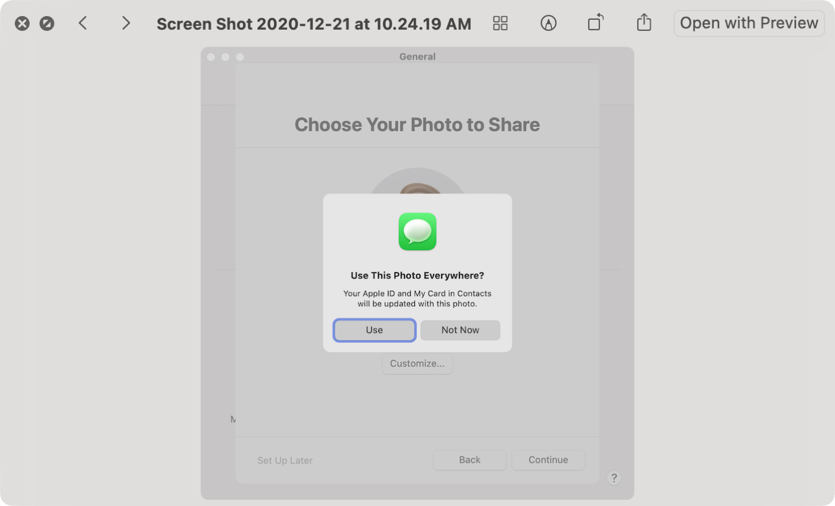The width and height of the screenshot is (835, 506).
Task: Click the General window title
Action: point(417,56)
